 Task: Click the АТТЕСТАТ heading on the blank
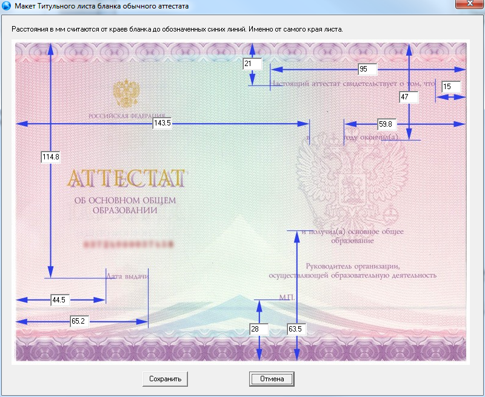125,179
